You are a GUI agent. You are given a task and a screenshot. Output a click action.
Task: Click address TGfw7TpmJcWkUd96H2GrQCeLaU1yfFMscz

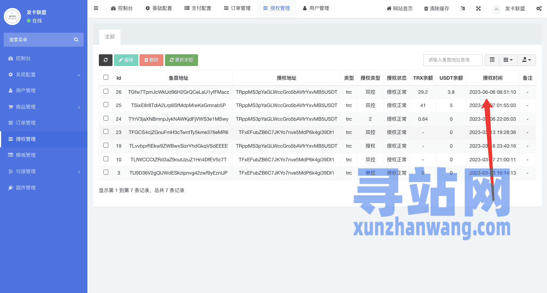point(179,92)
